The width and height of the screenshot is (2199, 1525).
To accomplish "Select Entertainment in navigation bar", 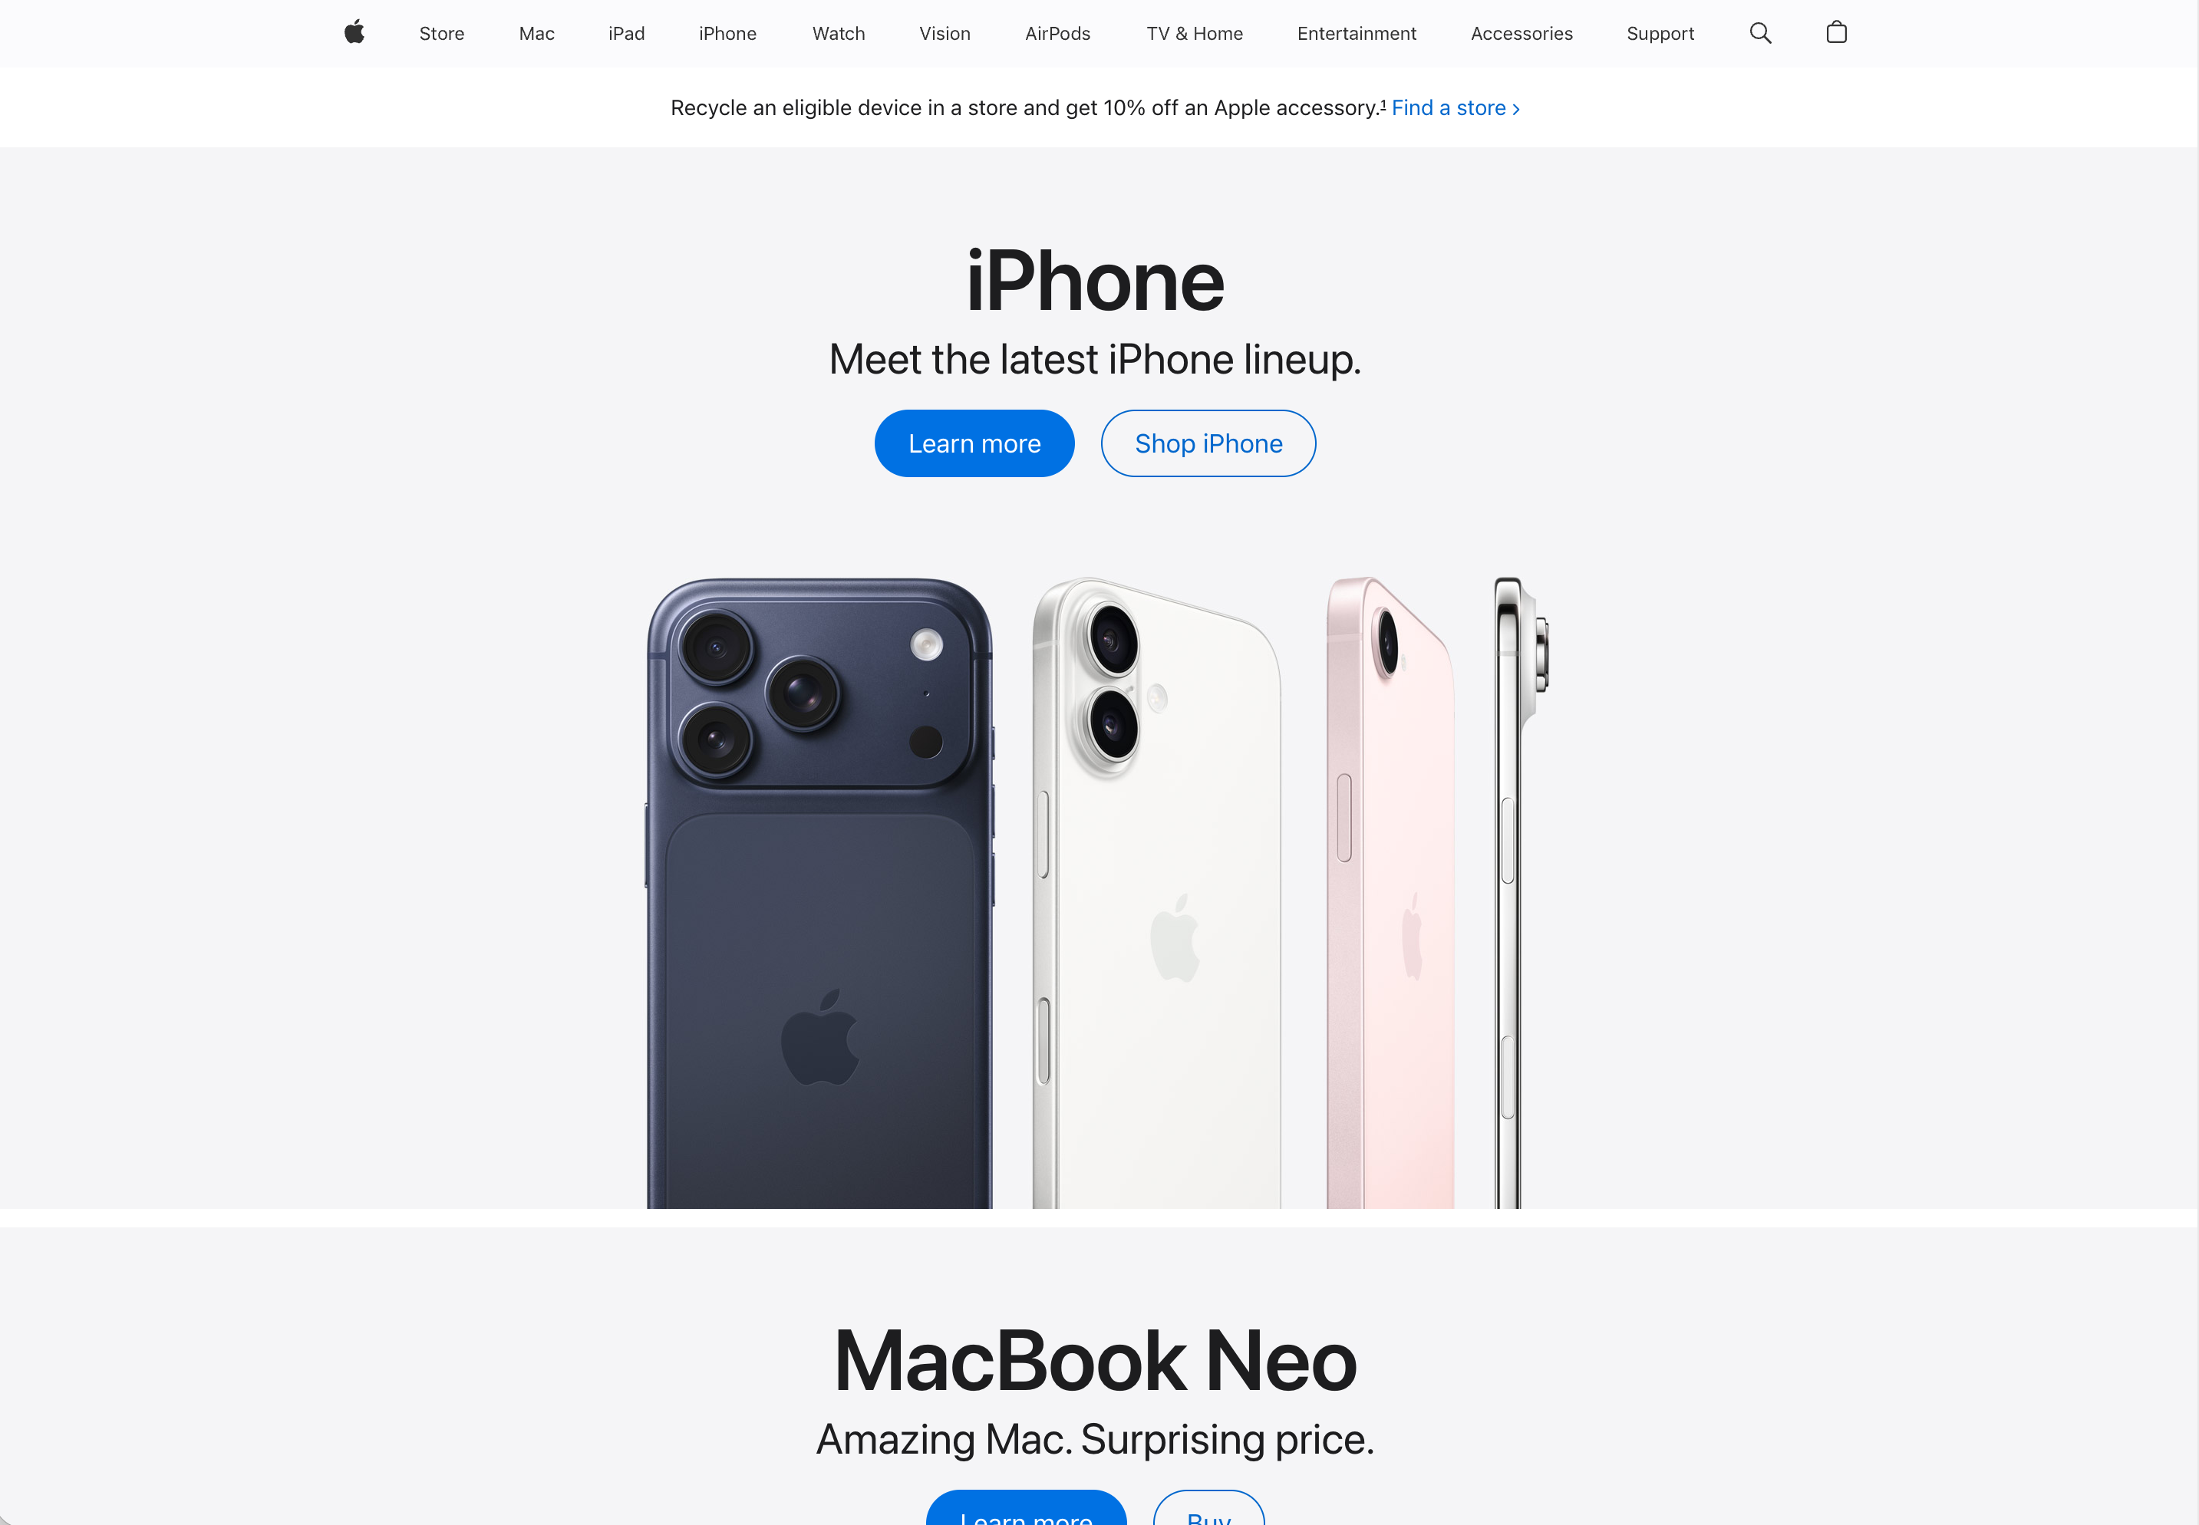I will [1356, 34].
